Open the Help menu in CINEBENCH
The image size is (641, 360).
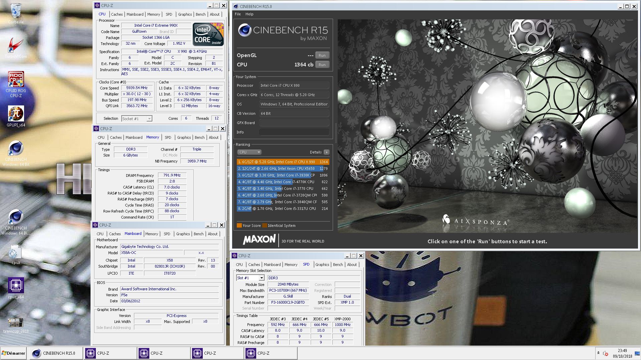click(x=249, y=14)
